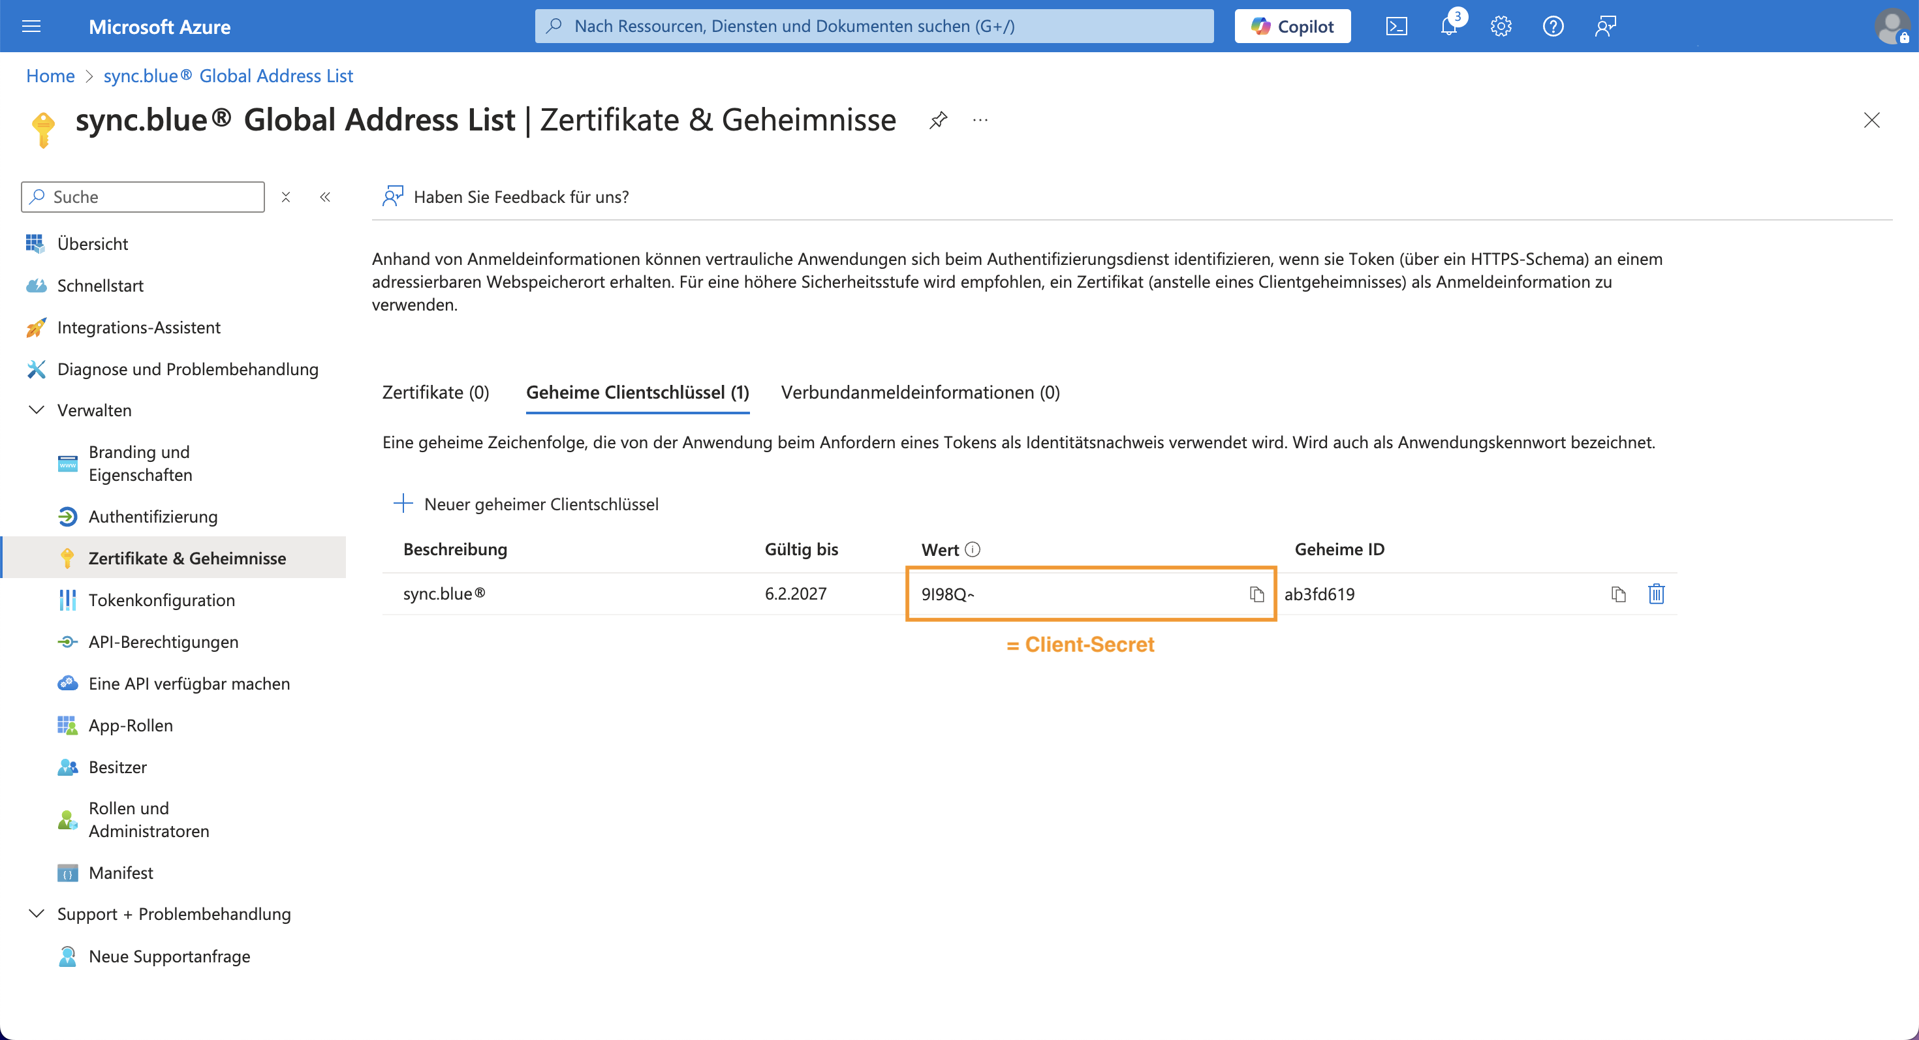
Task: Click plus icon for new client secret
Action: 403,503
